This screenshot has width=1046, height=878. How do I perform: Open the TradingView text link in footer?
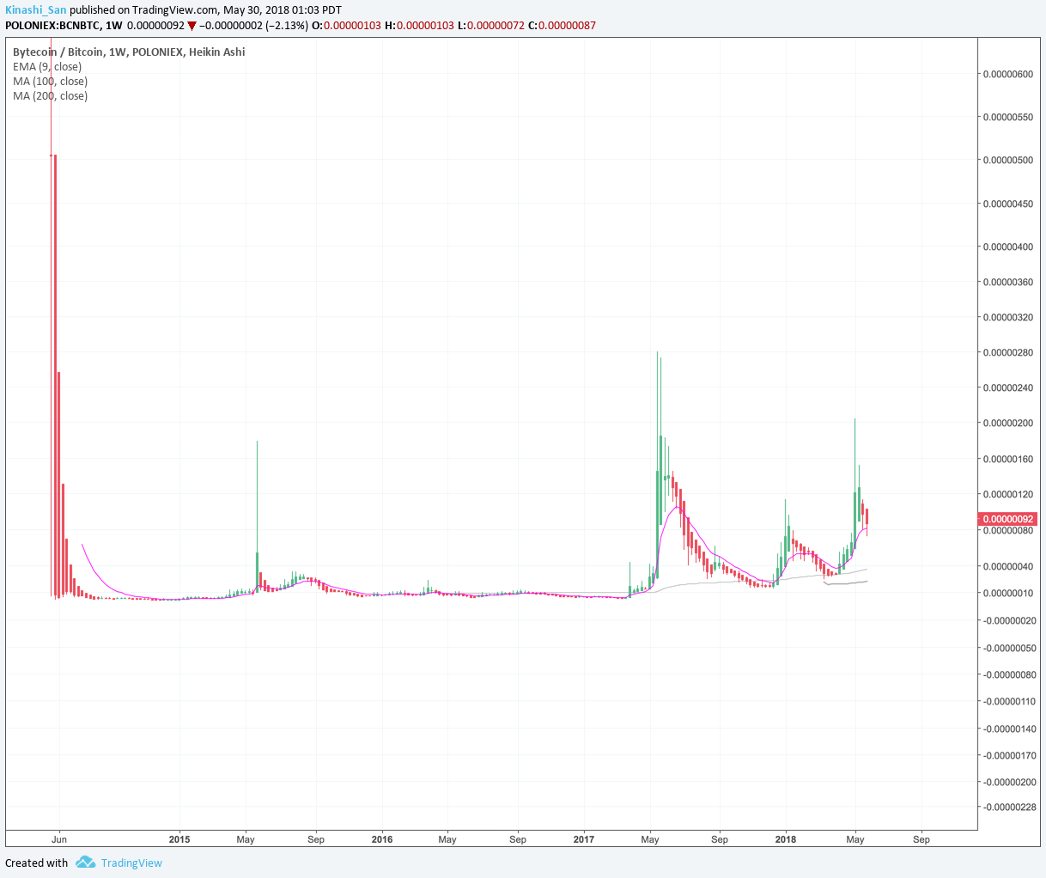pyautogui.click(x=131, y=863)
